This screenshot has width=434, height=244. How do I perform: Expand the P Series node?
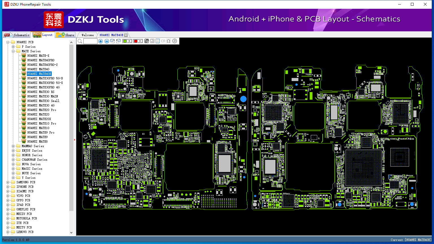pyautogui.click(x=13, y=47)
